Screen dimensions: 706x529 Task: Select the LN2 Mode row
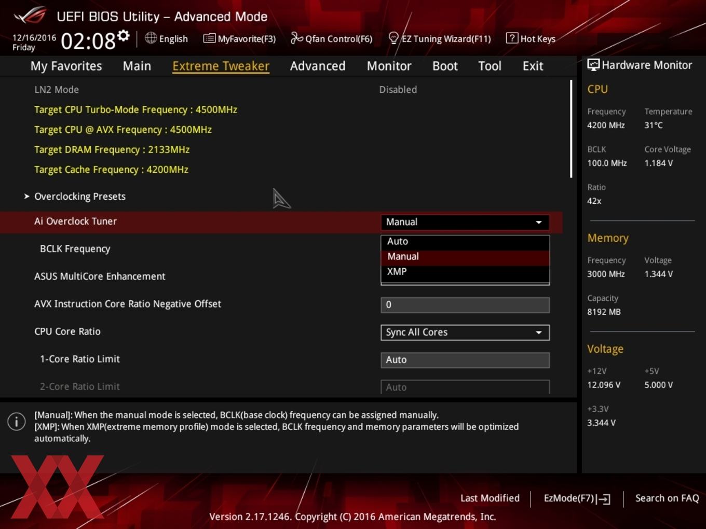point(280,90)
